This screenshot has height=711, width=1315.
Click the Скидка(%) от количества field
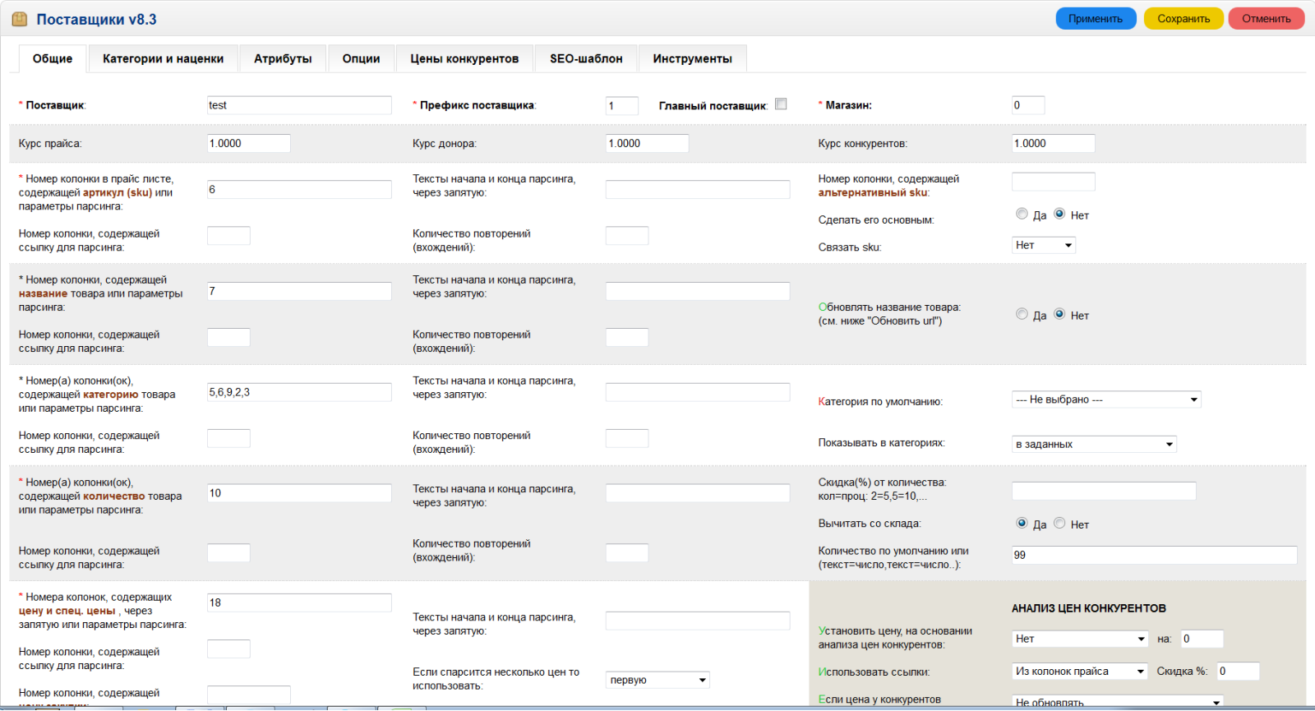pos(1104,491)
